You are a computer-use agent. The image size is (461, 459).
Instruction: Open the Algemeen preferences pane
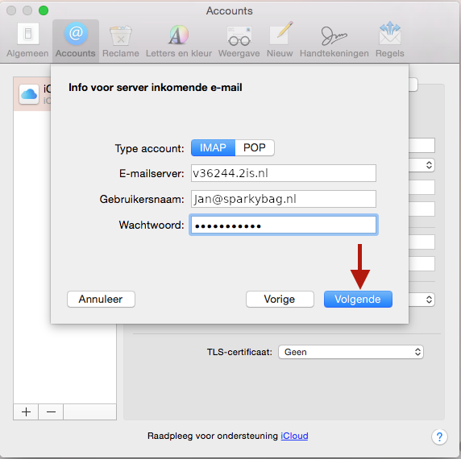tap(27, 40)
